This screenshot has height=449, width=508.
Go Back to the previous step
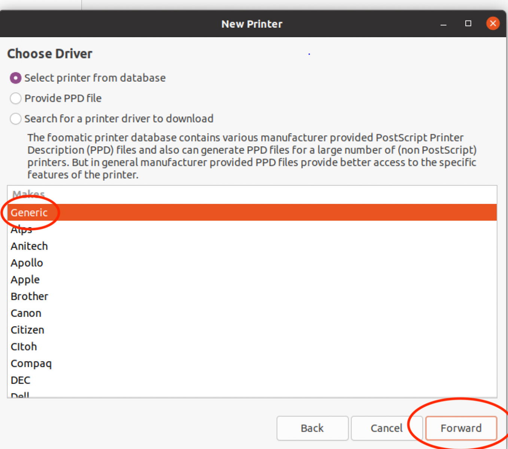(312, 428)
